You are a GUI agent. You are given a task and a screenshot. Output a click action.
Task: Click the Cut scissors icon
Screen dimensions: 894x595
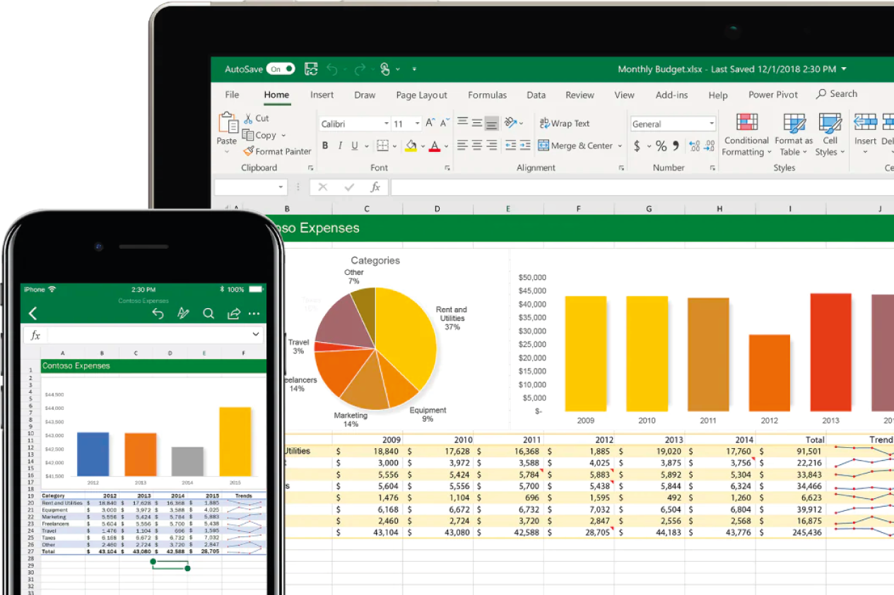pos(248,118)
